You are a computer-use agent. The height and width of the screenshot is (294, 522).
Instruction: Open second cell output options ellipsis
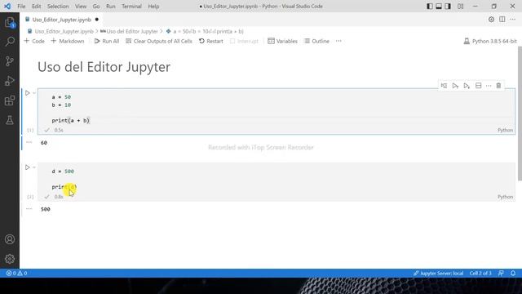29,209
